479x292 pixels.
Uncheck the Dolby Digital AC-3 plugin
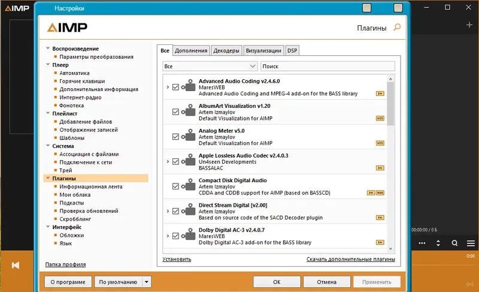(175, 236)
